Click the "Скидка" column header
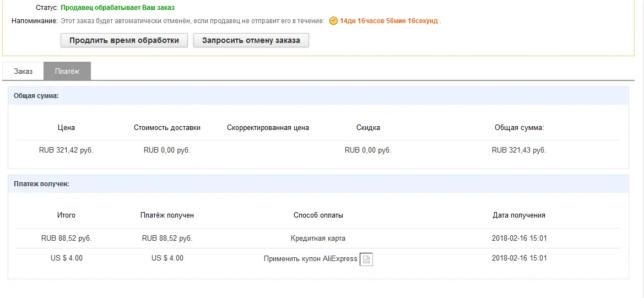 [368, 128]
